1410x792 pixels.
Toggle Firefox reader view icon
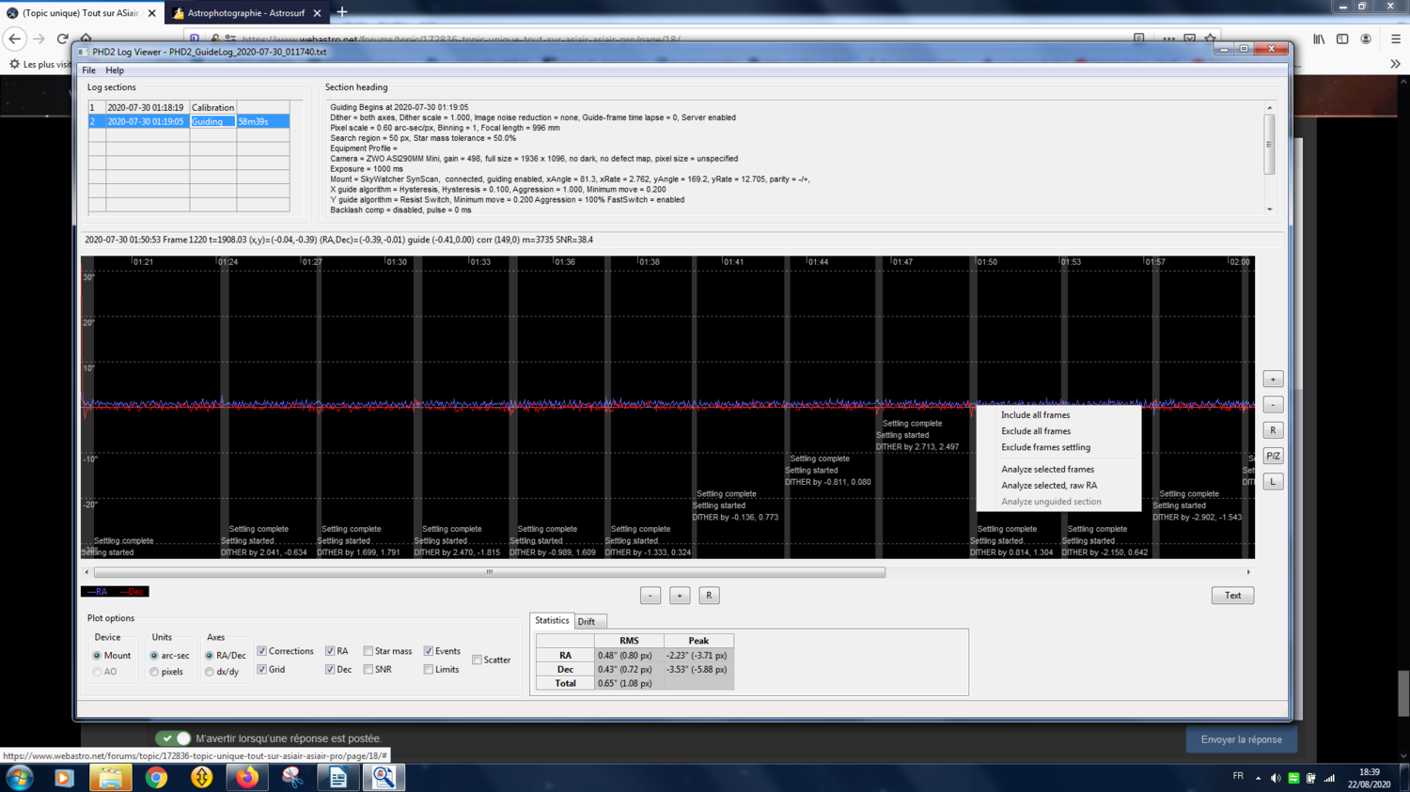point(1139,39)
